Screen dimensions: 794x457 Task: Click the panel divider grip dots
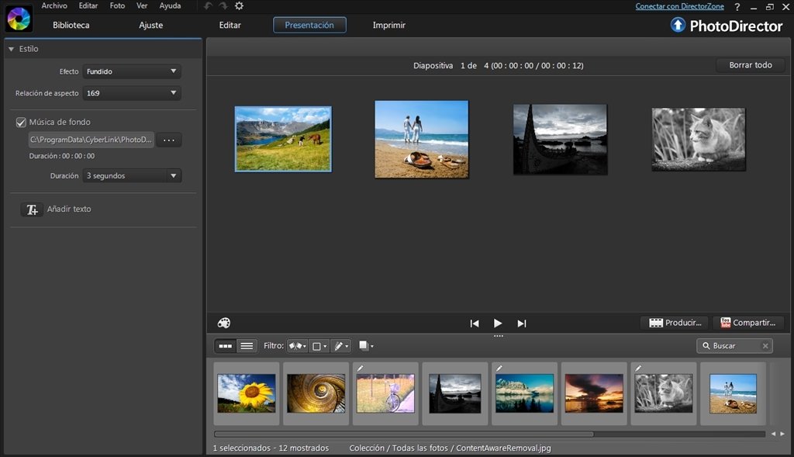pos(499,335)
